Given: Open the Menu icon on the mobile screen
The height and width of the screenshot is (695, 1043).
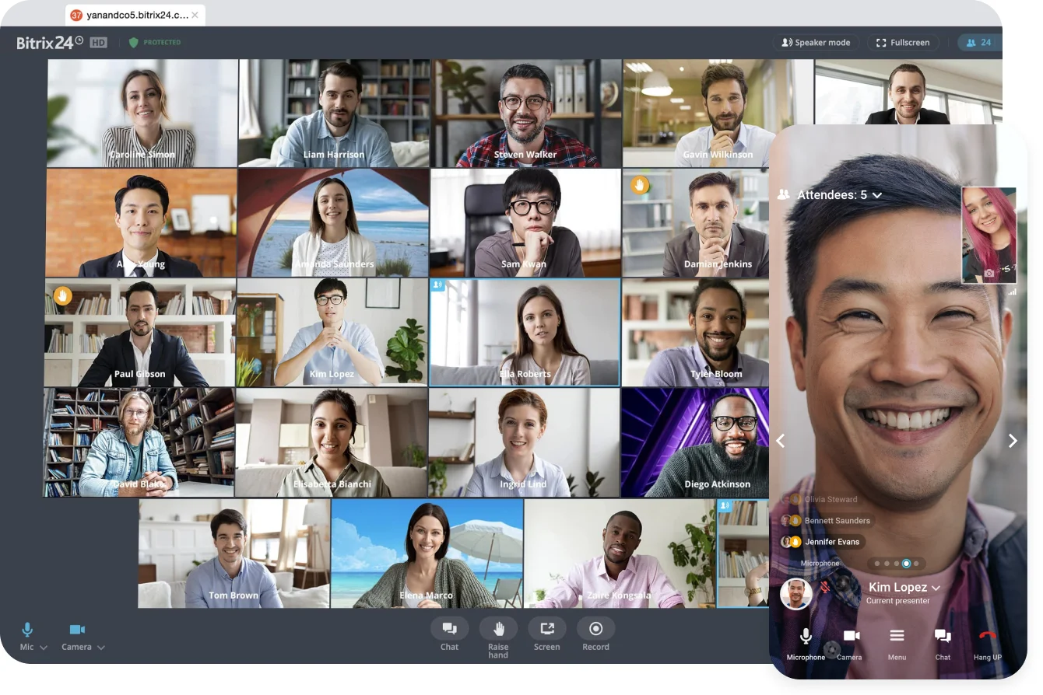Looking at the screenshot, I should pyautogui.click(x=897, y=635).
